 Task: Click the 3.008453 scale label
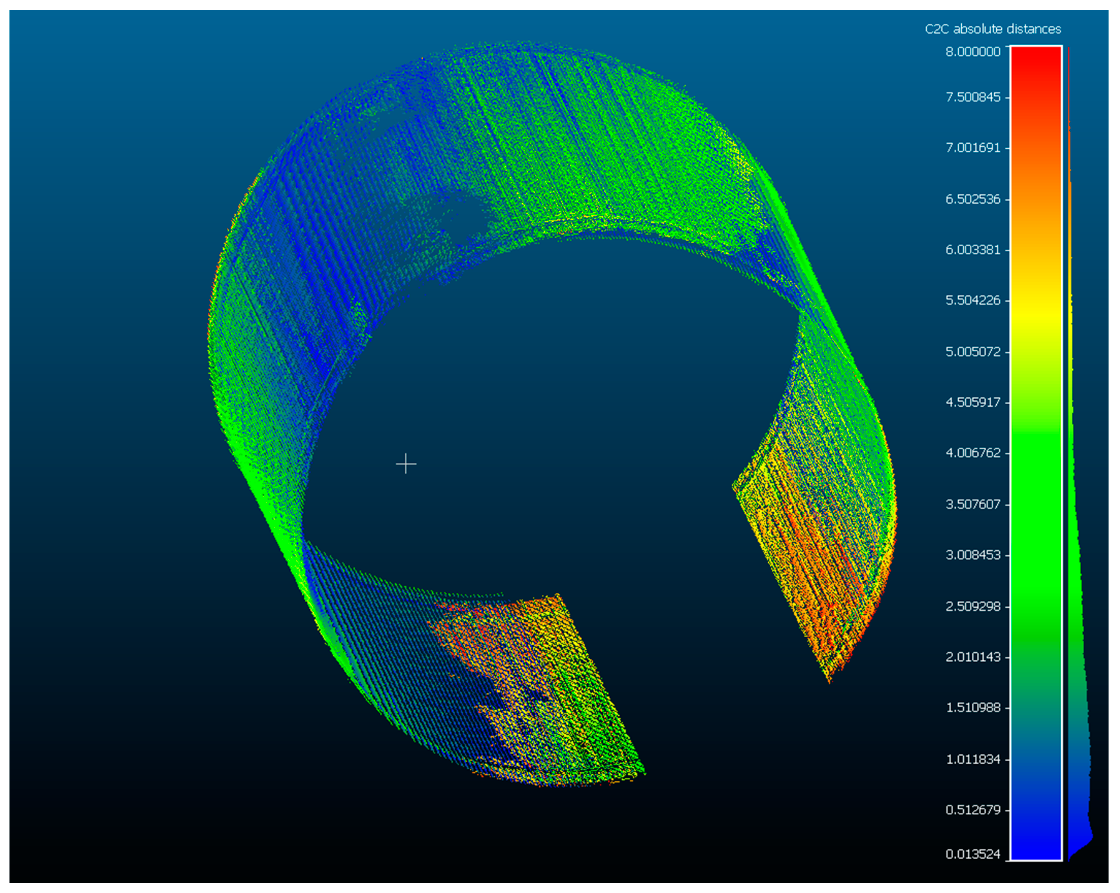tap(973, 555)
